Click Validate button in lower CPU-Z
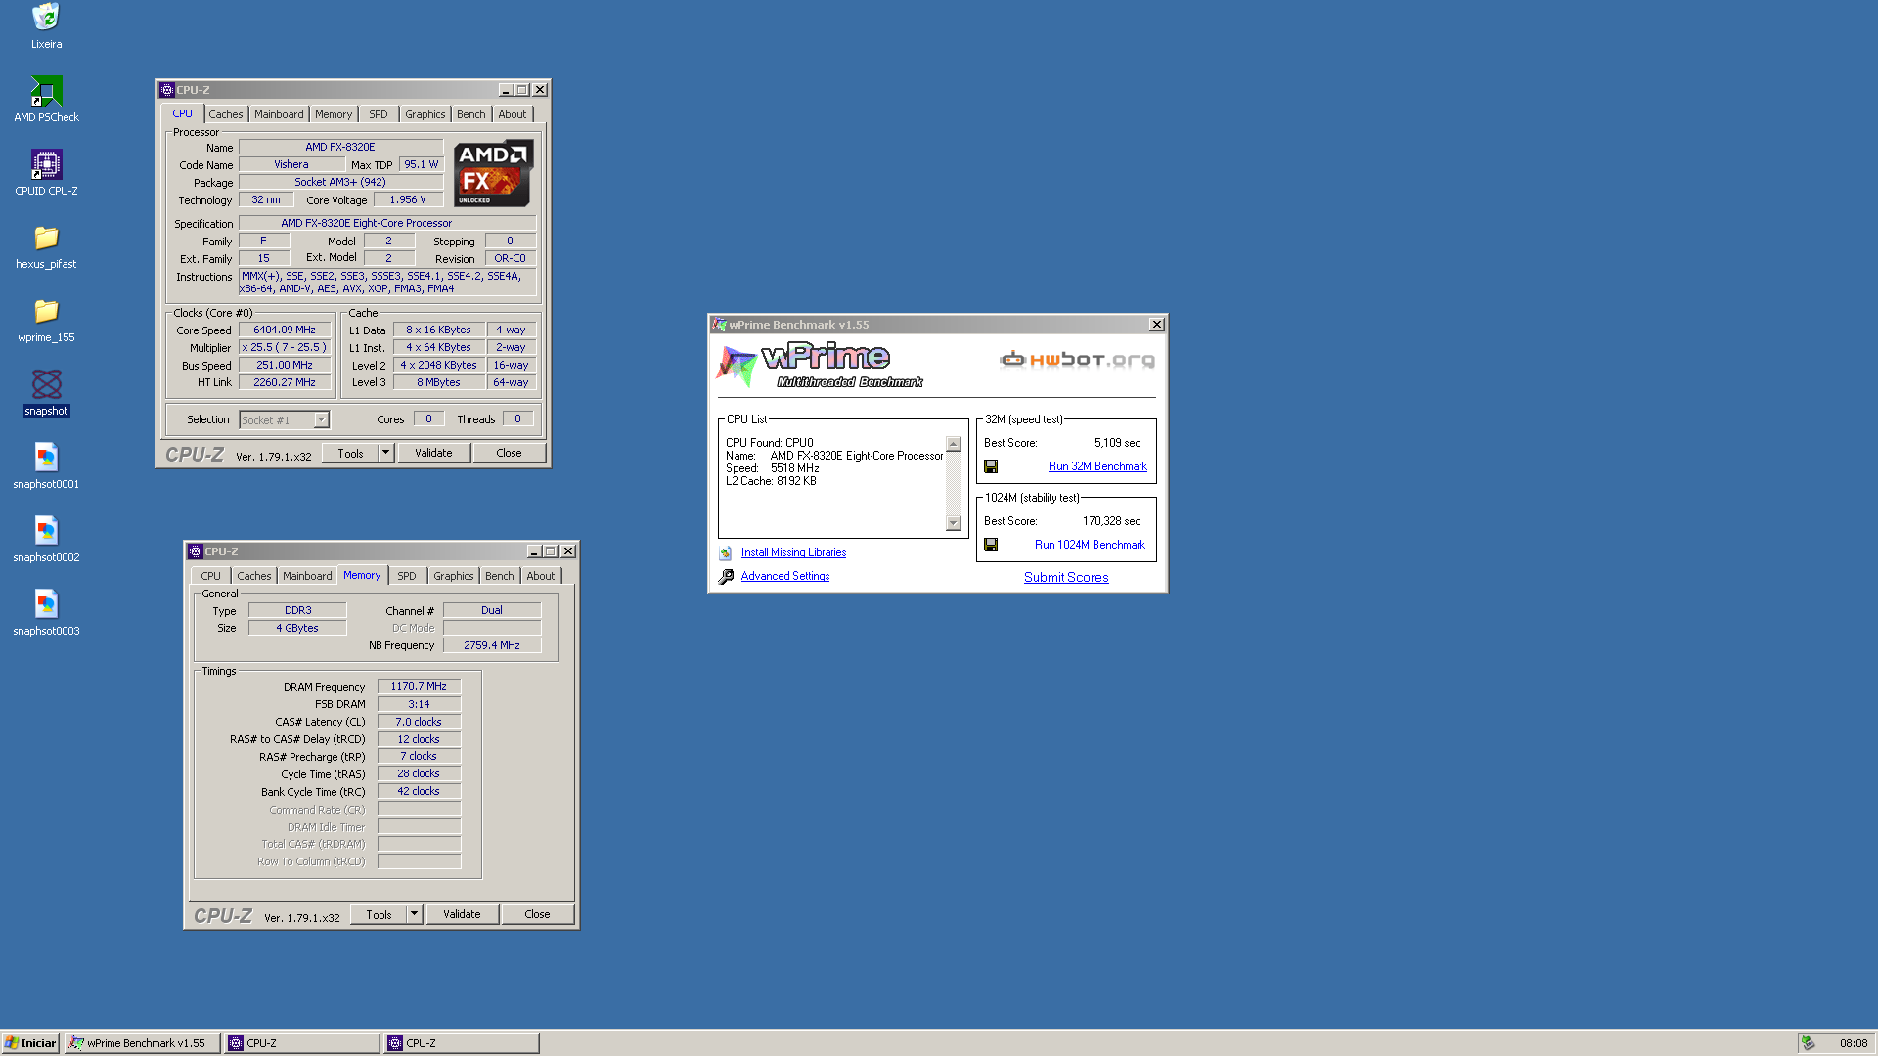This screenshot has width=1878, height=1056. click(x=462, y=914)
